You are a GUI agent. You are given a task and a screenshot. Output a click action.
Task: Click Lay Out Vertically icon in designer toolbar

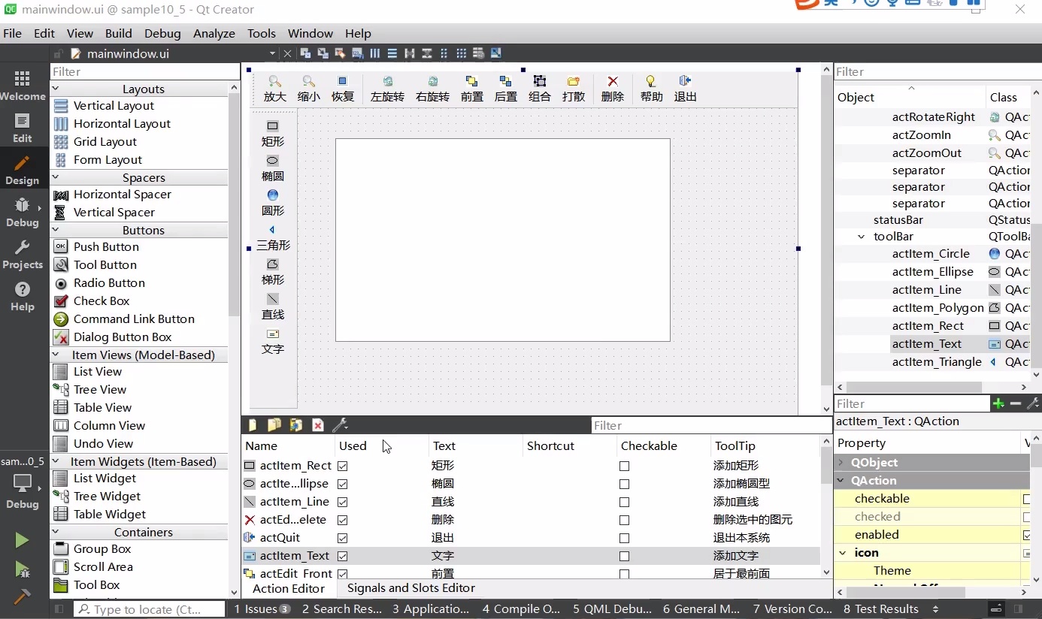pyautogui.click(x=392, y=53)
